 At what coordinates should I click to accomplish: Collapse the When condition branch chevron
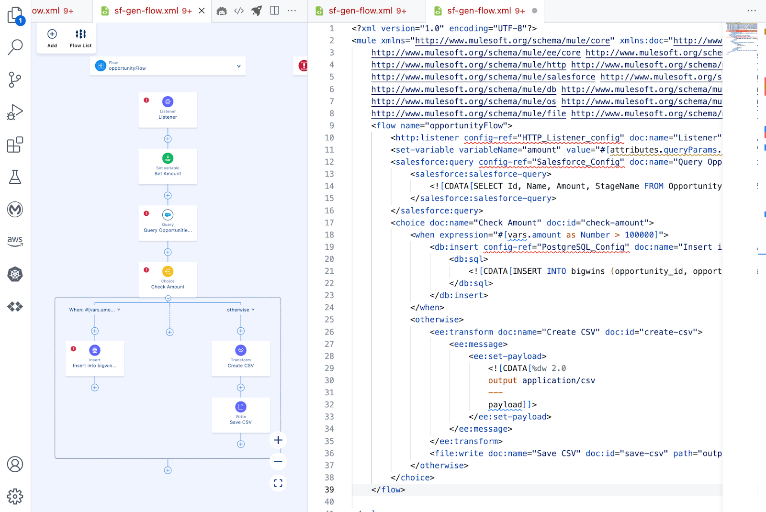pyautogui.click(x=118, y=310)
